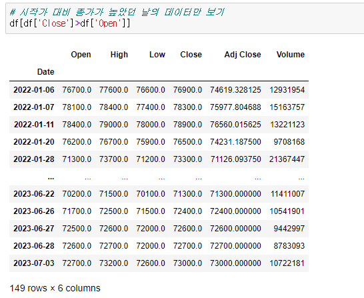This screenshot has height=298, width=364.
Task: Click Volume value 10541901
Action: 287,211
